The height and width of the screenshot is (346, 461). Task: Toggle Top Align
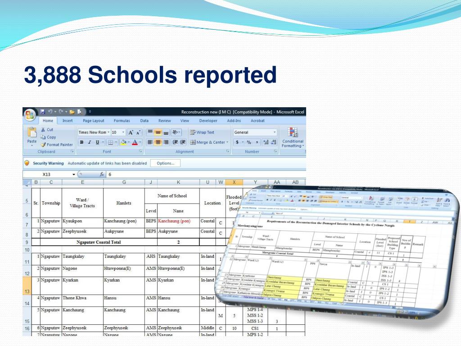click(150, 132)
